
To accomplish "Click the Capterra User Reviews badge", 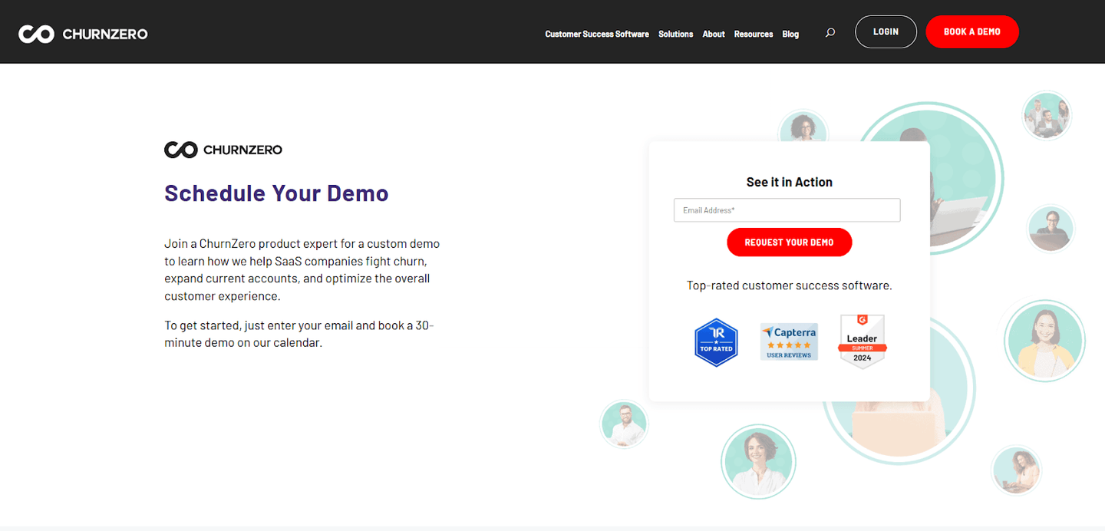I will click(x=789, y=341).
